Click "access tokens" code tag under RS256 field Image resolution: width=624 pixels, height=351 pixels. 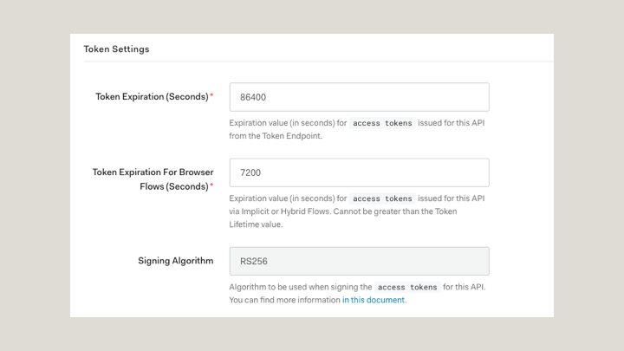[x=406, y=288]
